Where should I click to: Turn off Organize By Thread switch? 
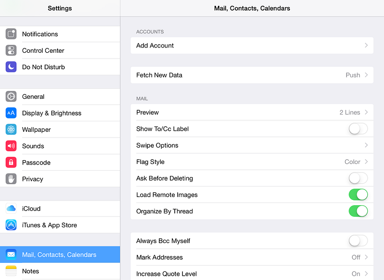tap(358, 211)
